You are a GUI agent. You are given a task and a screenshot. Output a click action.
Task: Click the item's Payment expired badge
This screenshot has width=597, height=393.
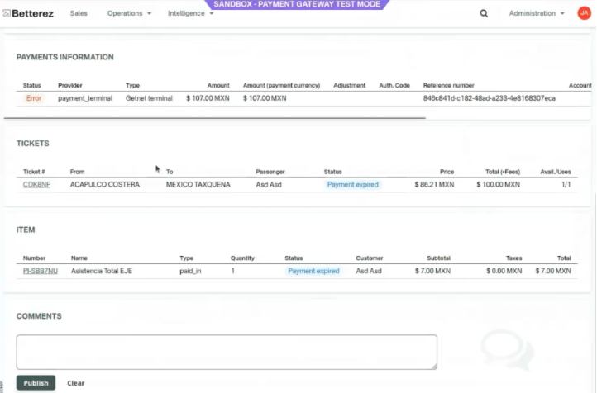click(313, 271)
